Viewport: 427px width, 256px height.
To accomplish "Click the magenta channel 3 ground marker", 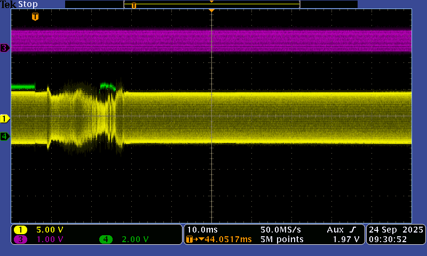I will [5, 48].
